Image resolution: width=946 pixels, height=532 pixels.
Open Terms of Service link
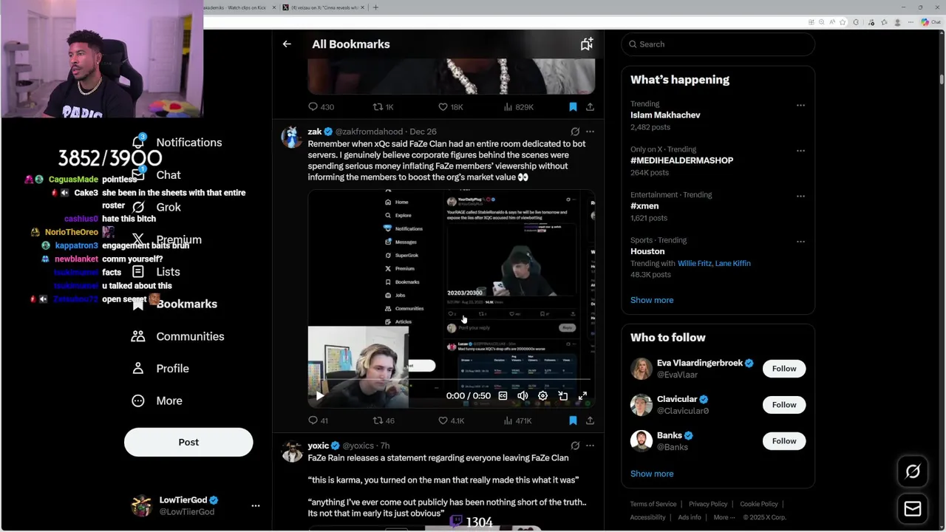[653, 504]
